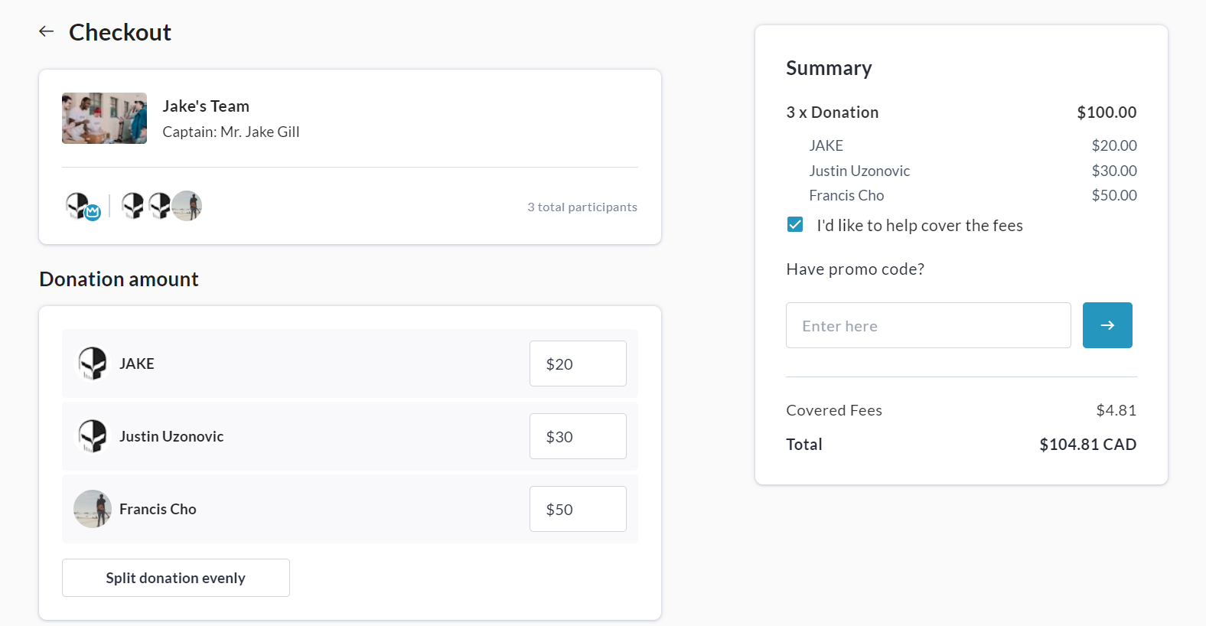The width and height of the screenshot is (1206, 626).
Task: Click the Jake's Team title
Action: (x=206, y=106)
